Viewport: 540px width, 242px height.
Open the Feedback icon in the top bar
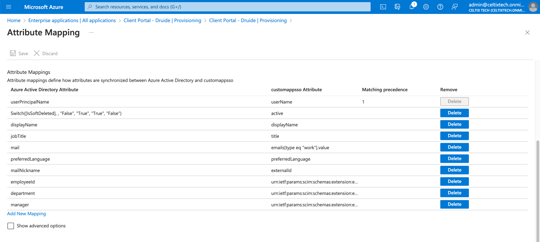455,7
